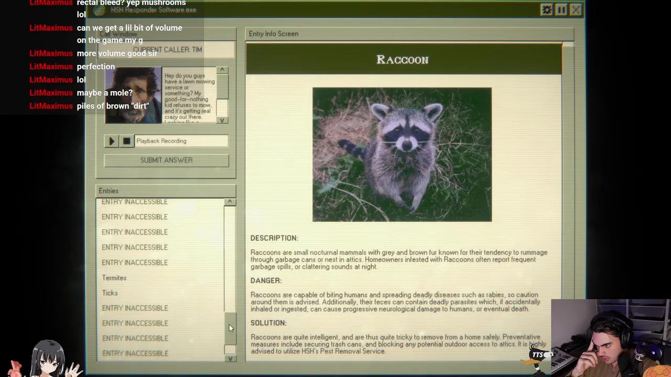The width and height of the screenshot is (671, 377).
Task: Click the SOLUTION: heading
Action: 268,323
